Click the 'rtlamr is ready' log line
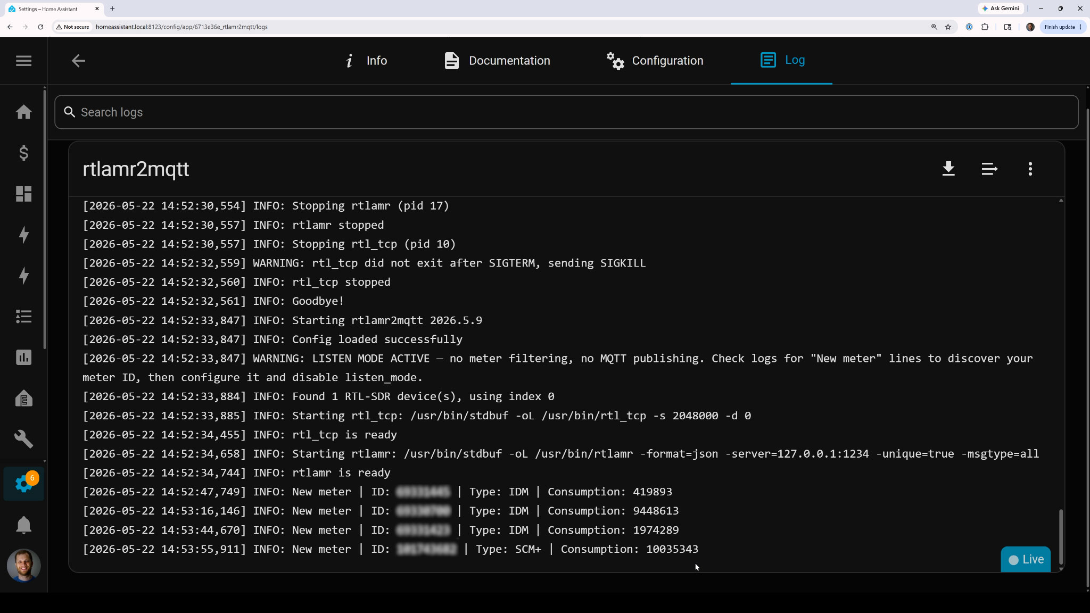1090x613 pixels. click(236, 473)
